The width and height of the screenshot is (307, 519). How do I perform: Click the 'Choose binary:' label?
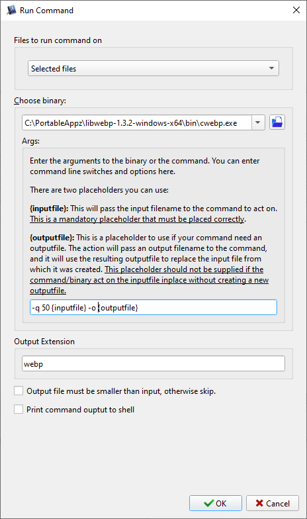point(40,101)
